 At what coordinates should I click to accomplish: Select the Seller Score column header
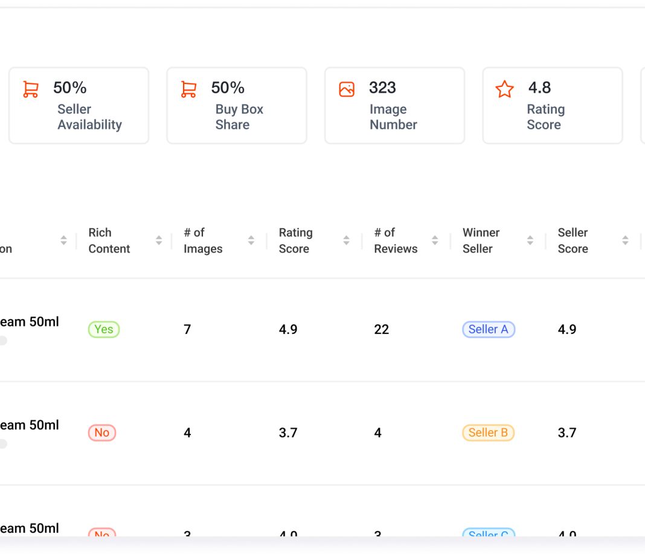pos(573,240)
